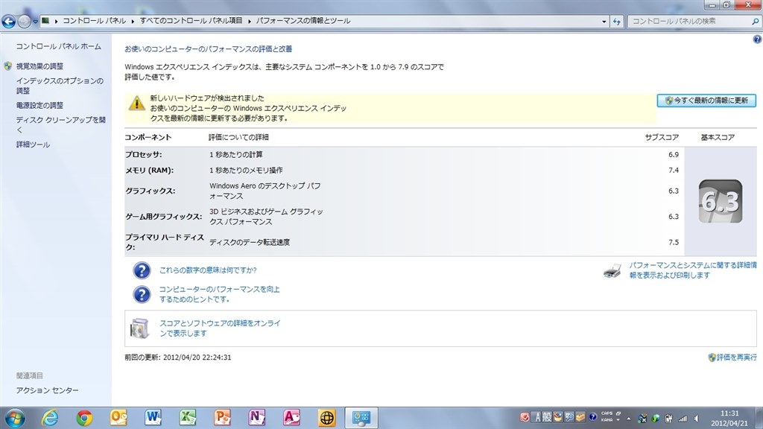This screenshot has width=763, height=429.
Task: Open the address bar history dropdown arrow
Action: tap(604, 22)
